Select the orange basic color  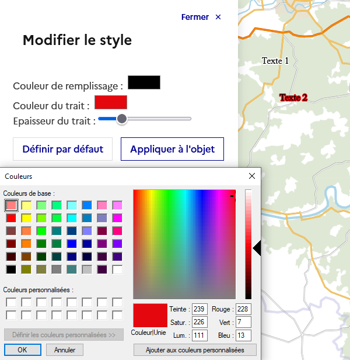[x=26, y=244]
